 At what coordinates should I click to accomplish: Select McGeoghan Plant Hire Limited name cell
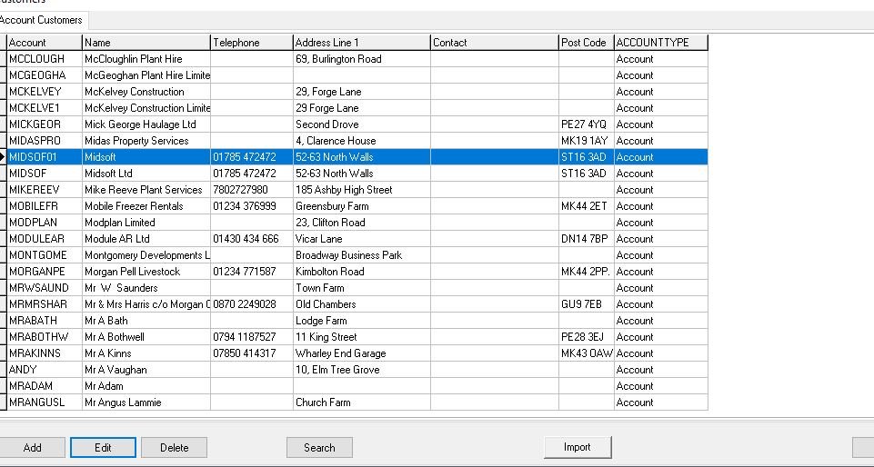coord(146,75)
